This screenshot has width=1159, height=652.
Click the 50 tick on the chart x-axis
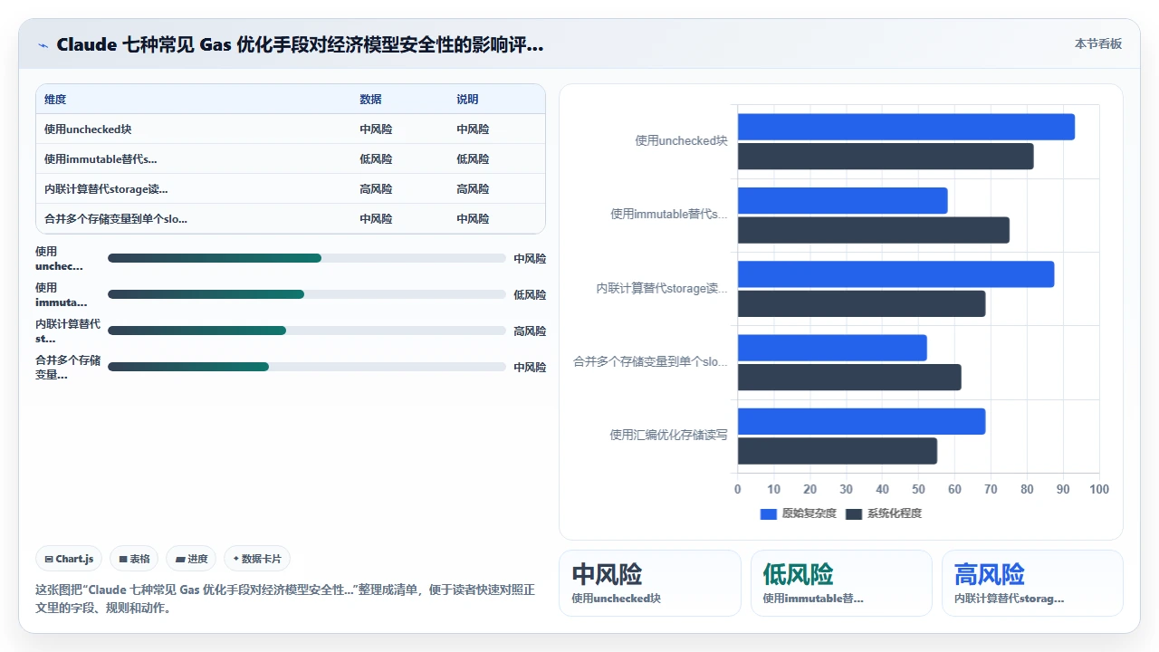click(x=918, y=490)
